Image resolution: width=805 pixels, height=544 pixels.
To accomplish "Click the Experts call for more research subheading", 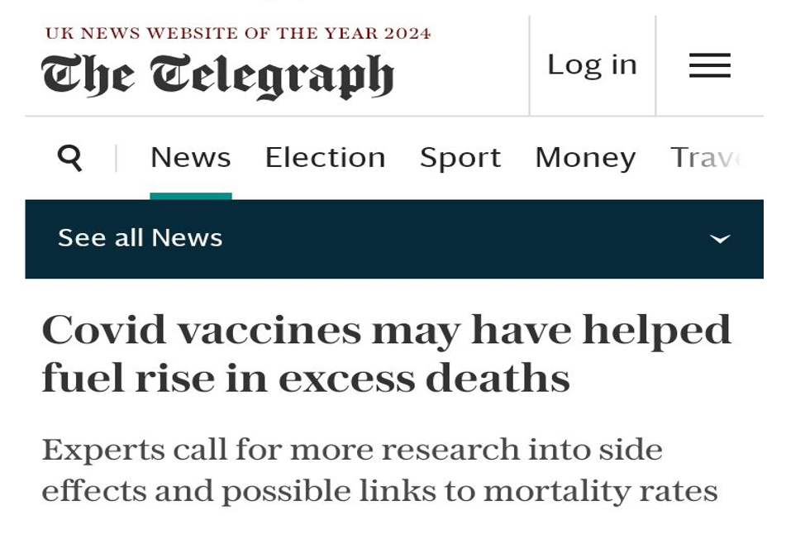I will coord(379,470).
